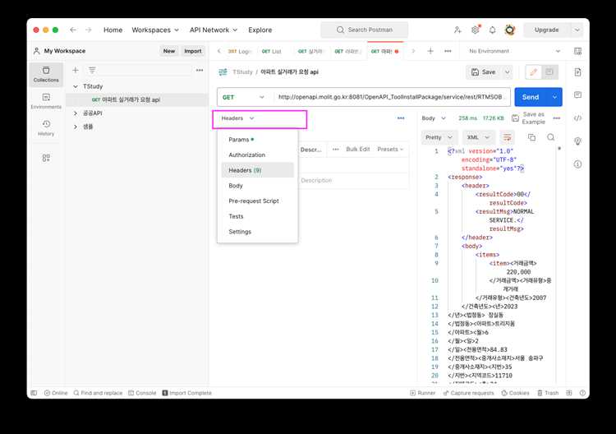Screen dimensions: 616x434
Task: Open the code snippet icon
Action: pyautogui.click(x=578, y=118)
